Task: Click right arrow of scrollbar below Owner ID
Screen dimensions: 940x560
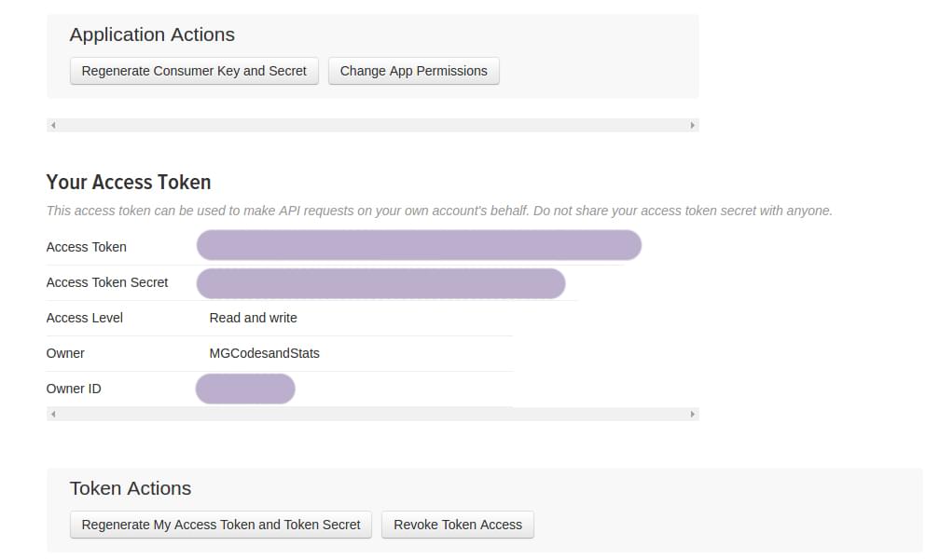Action: tap(692, 414)
